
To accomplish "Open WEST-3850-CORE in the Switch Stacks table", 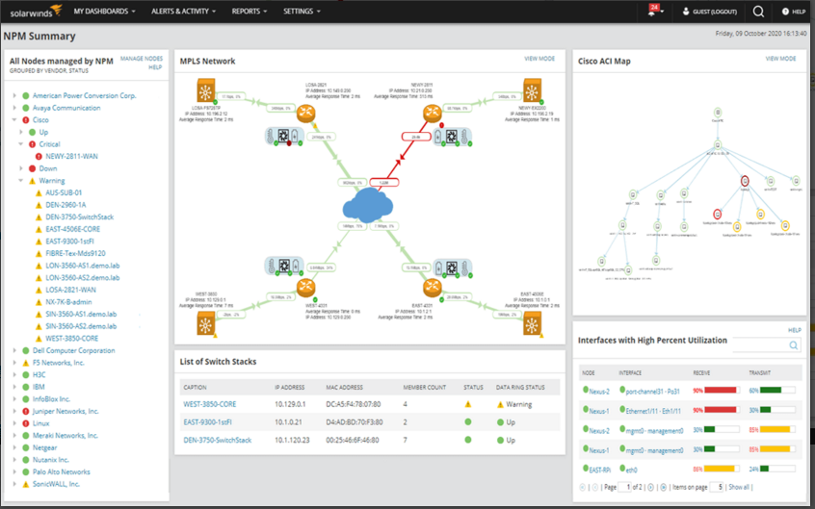I will 209,404.
